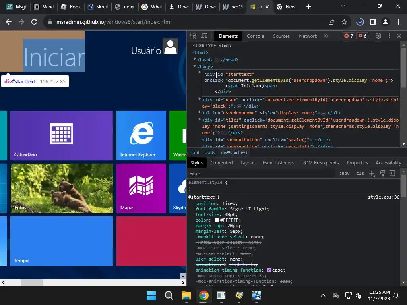Open the Calendário tile

click(x=62, y=135)
